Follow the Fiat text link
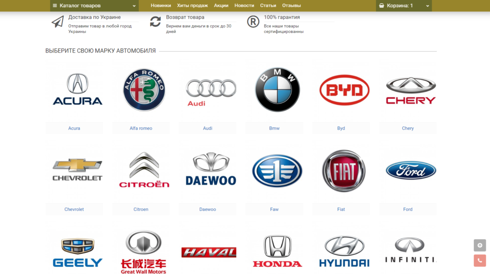 pyautogui.click(x=341, y=209)
